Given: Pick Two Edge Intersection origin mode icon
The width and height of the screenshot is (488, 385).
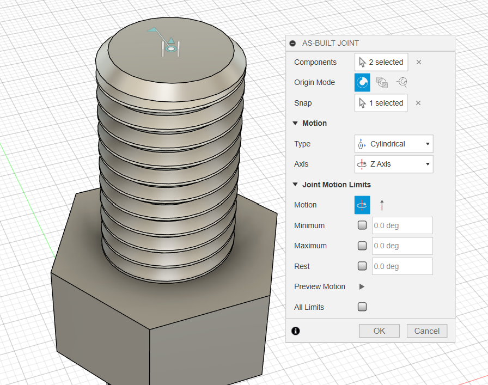Looking at the screenshot, I should [402, 82].
